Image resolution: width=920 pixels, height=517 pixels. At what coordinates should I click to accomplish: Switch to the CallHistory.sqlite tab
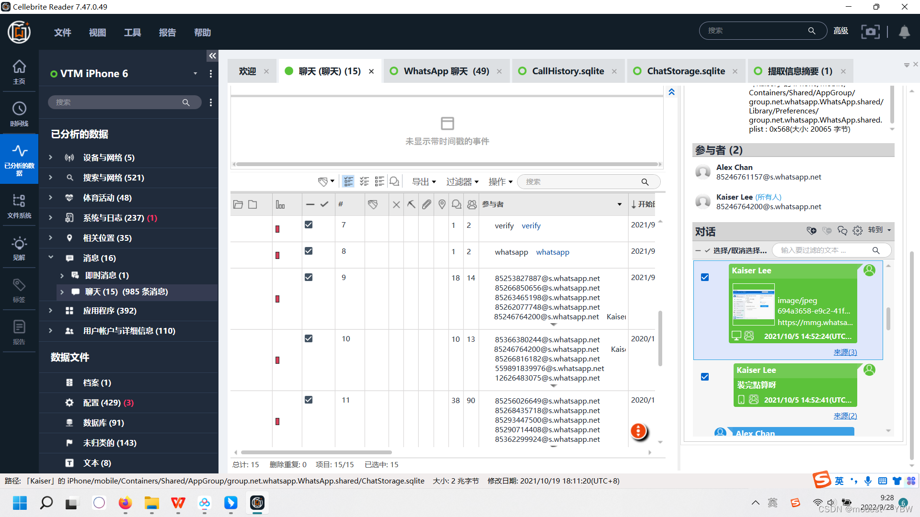(x=568, y=71)
